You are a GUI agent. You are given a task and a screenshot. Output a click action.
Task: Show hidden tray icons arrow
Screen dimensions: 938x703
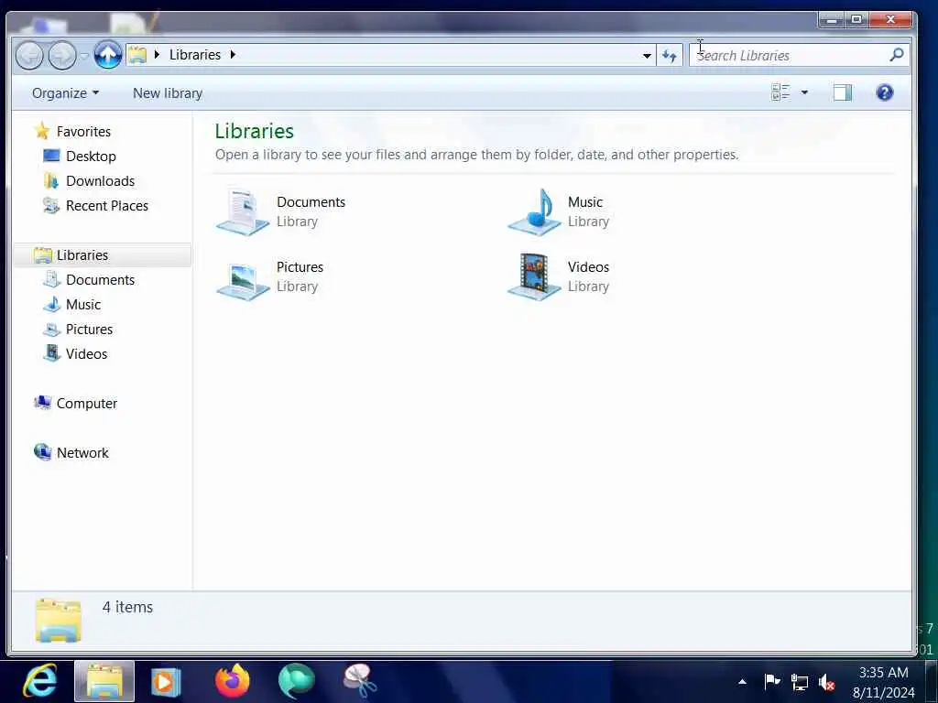pyautogui.click(x=742, y=681)
